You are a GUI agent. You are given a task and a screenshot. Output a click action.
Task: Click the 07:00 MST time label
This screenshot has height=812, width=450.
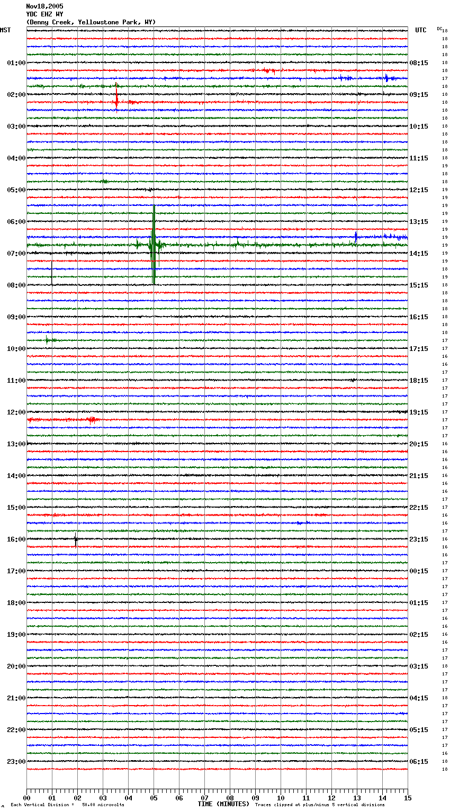[x=16, y=254]
